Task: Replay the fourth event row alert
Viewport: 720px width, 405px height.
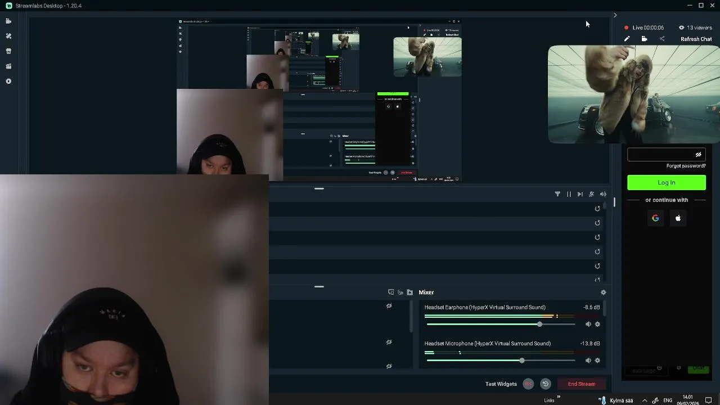Action: tap(597, 251)
